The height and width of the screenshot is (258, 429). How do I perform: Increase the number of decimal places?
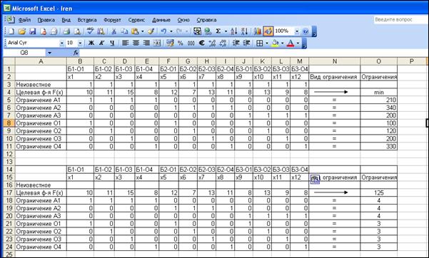coord(212,43)
